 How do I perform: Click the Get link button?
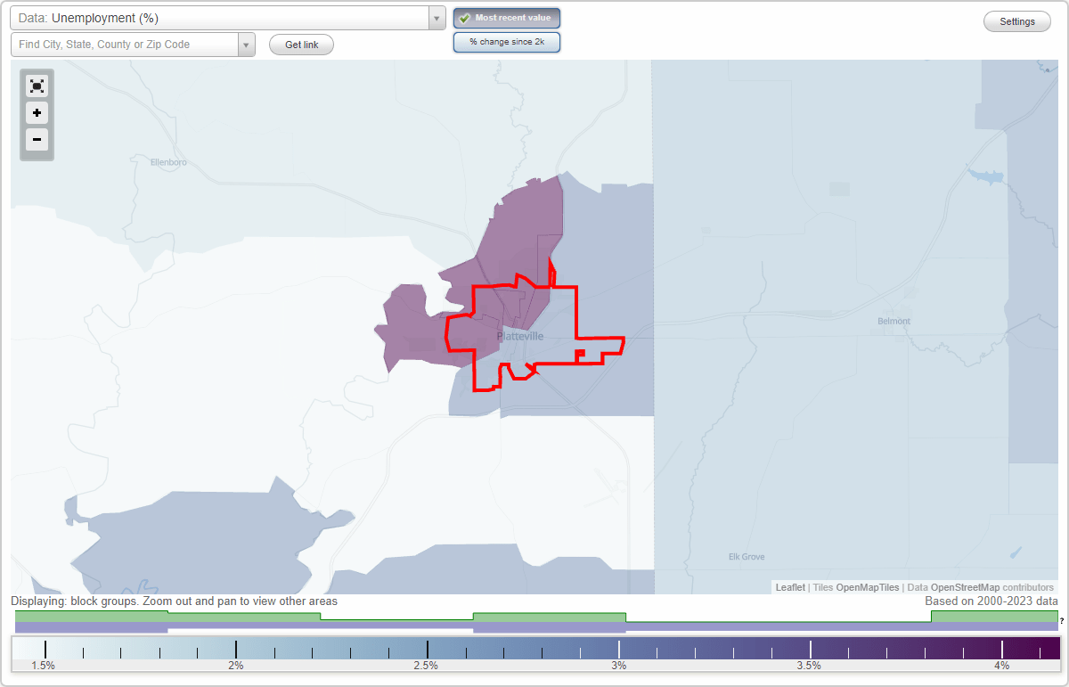coord(300,44)
